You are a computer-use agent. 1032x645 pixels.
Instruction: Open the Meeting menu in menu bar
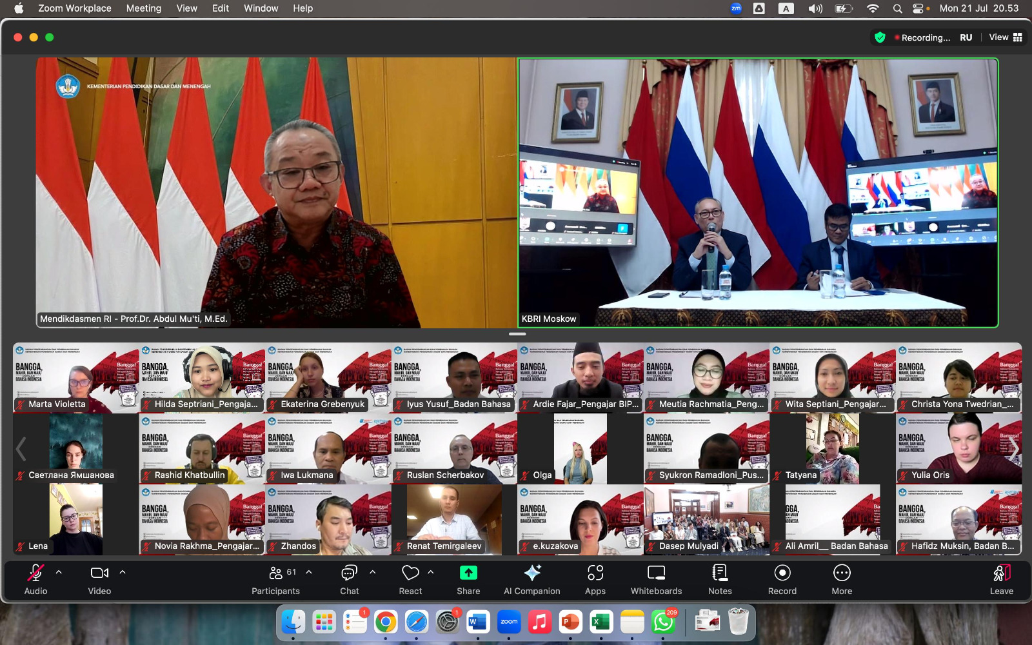[x=143, y=8]
